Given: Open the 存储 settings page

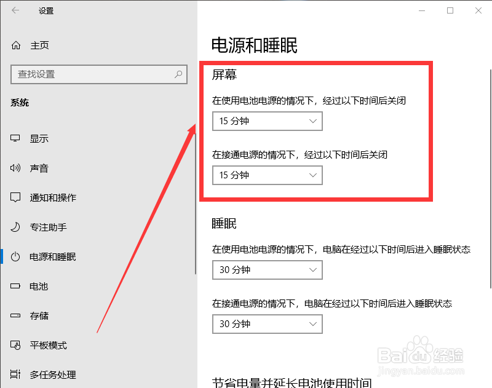Looking at the screenshot, I should pyautogui.click(x=39, y=315).
